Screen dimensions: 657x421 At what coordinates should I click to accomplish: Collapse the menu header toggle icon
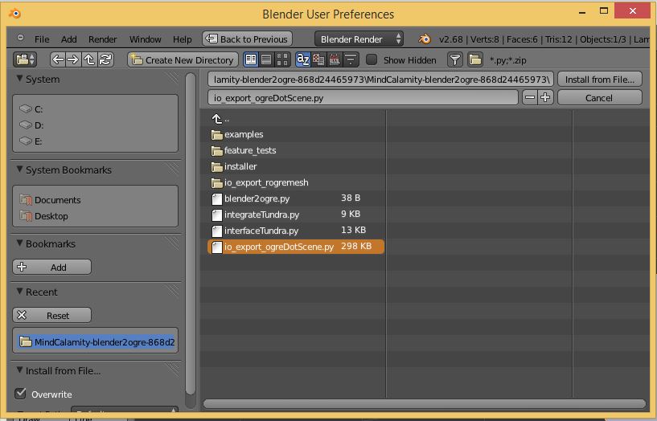(x=20, y=38)
